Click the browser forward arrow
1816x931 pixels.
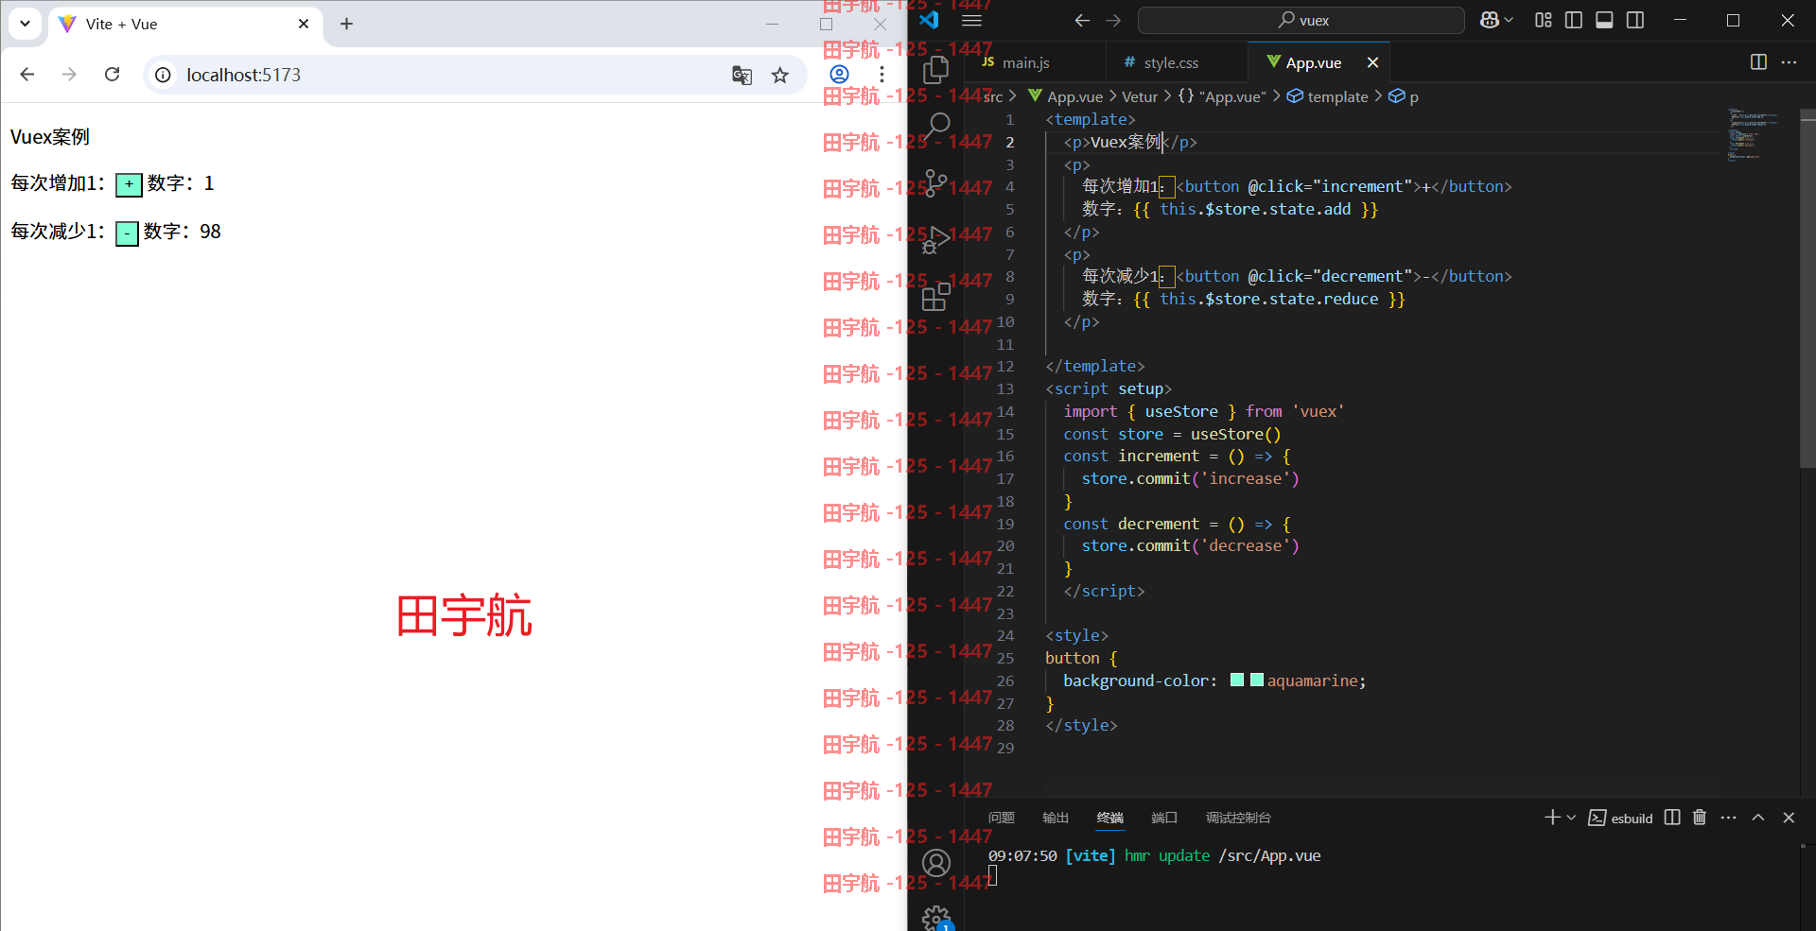69,75
